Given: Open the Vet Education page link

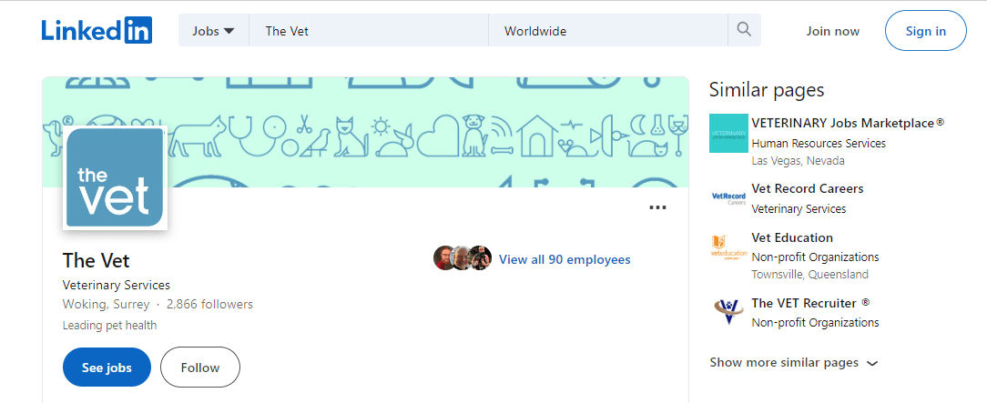Looking at the screenshot, I should (792, 237).
